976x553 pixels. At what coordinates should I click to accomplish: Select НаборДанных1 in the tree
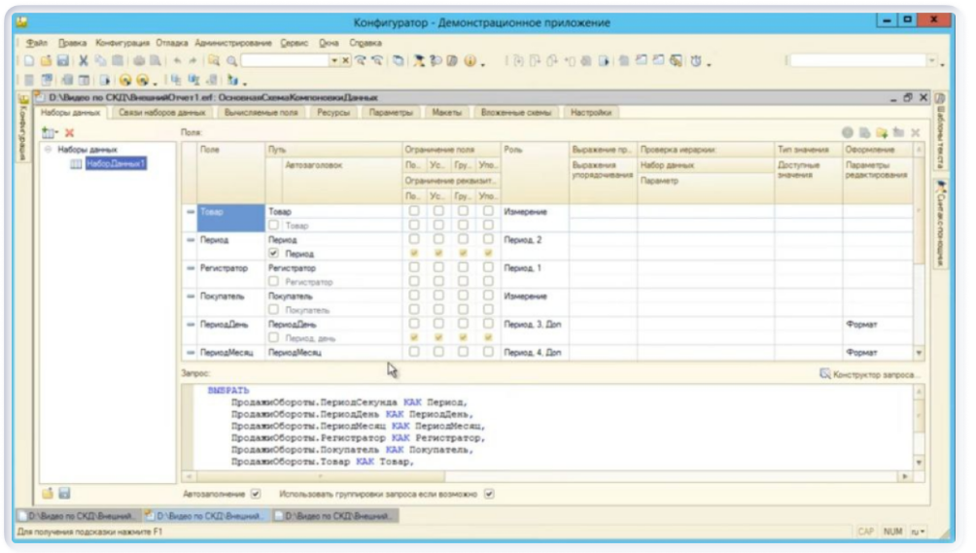click(x=116, y=163)
